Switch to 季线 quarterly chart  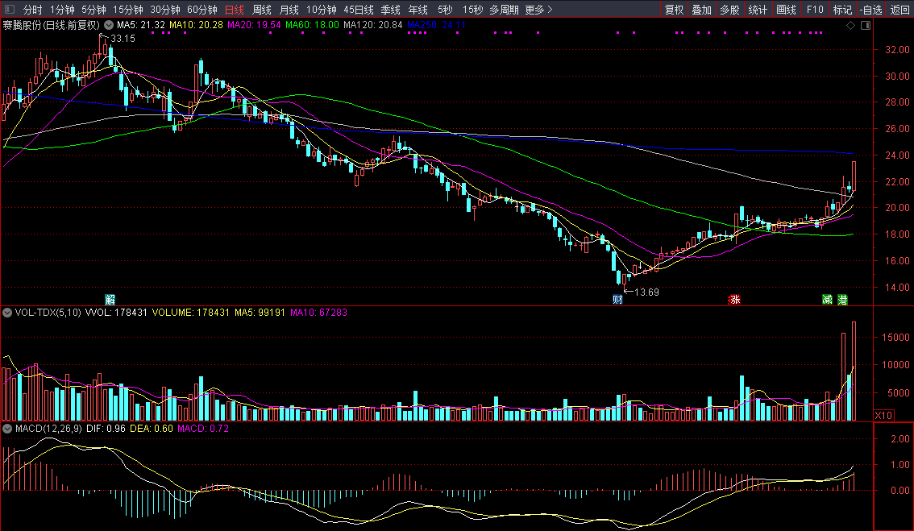(x=391, y=10)
